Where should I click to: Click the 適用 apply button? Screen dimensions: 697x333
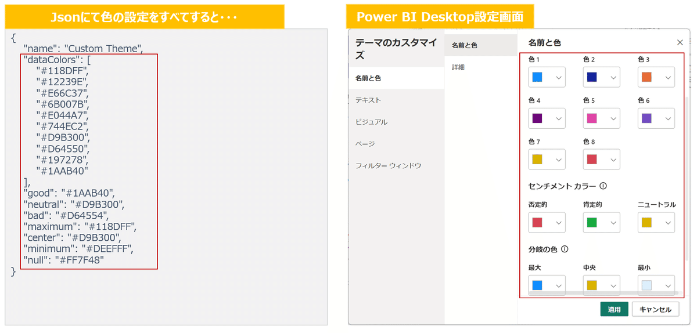click(614, 310)
